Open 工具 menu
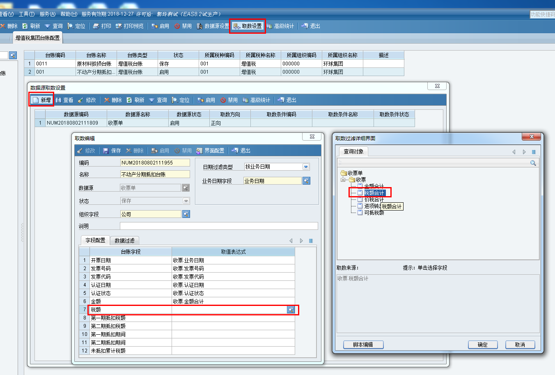This screenshot has height=375, width=555. (27, 14)
